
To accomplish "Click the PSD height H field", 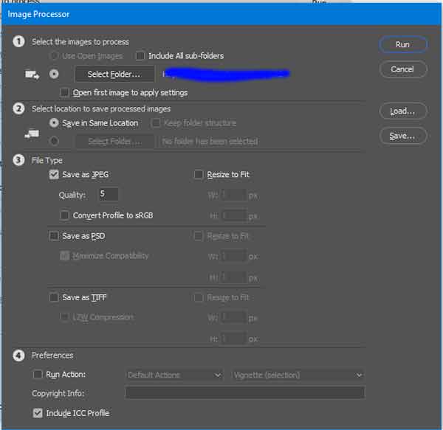I will [234, 277].
